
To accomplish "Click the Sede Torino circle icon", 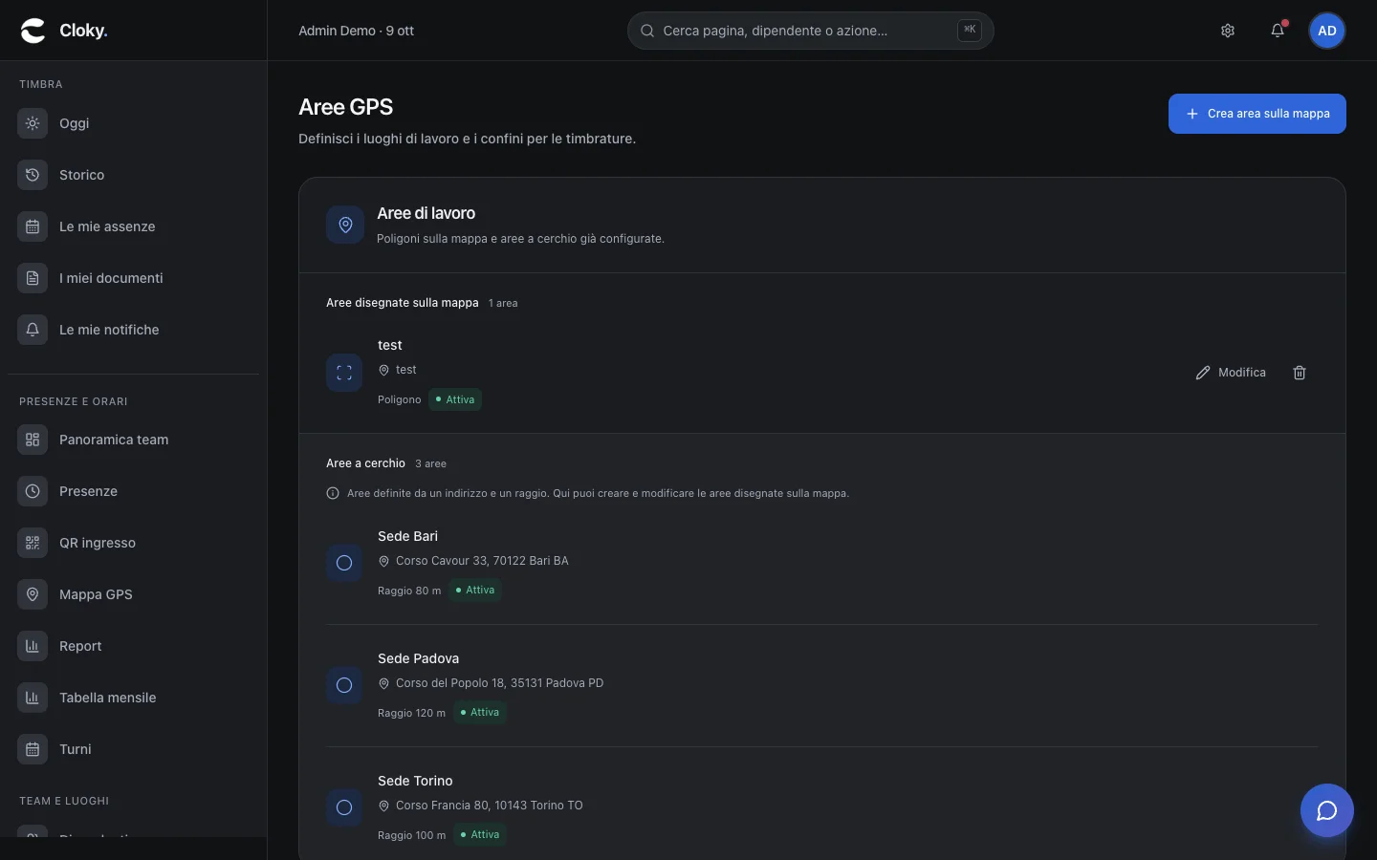I will 344,807.
